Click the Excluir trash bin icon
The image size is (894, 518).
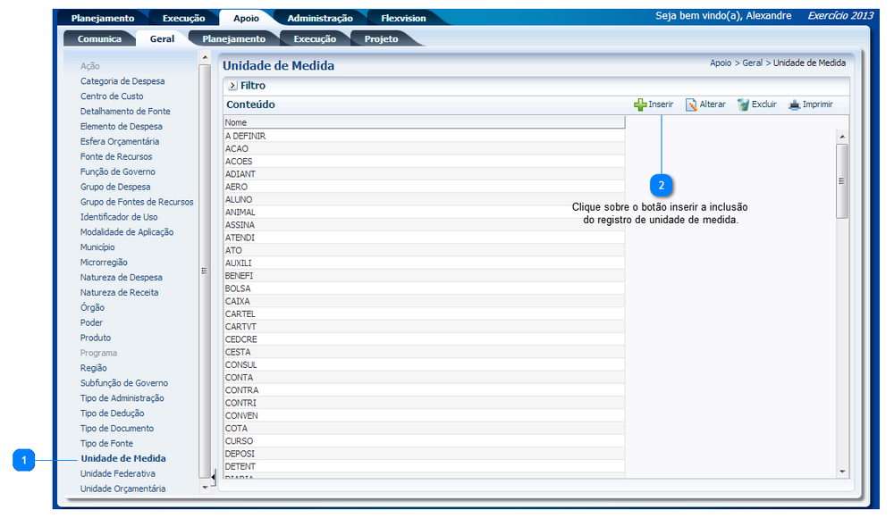point(743,104)
